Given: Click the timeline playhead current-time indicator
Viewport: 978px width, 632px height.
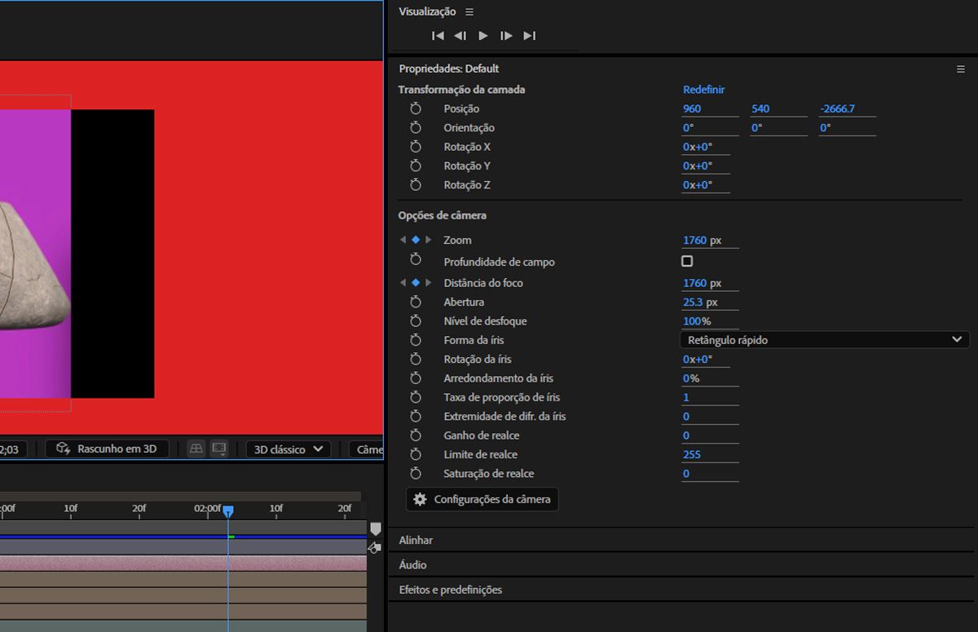Looking at the screenshot, I should coord(228,510).
